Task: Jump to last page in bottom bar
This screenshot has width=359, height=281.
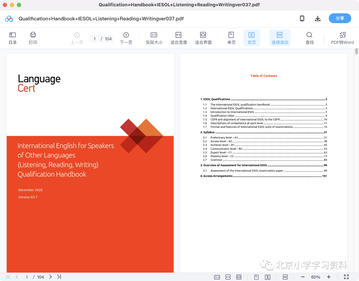Action: [x=59, y=277]
